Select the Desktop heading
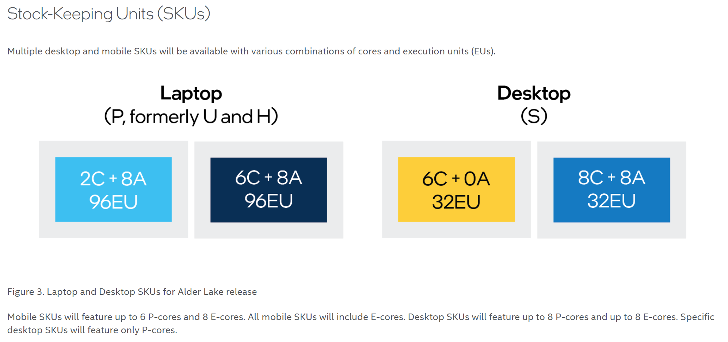728x342 pixels. click(534, 93)
